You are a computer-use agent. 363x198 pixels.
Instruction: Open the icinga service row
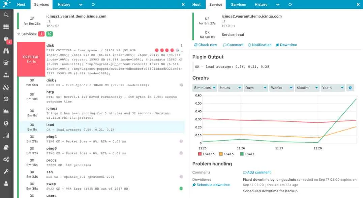(101, 113)
